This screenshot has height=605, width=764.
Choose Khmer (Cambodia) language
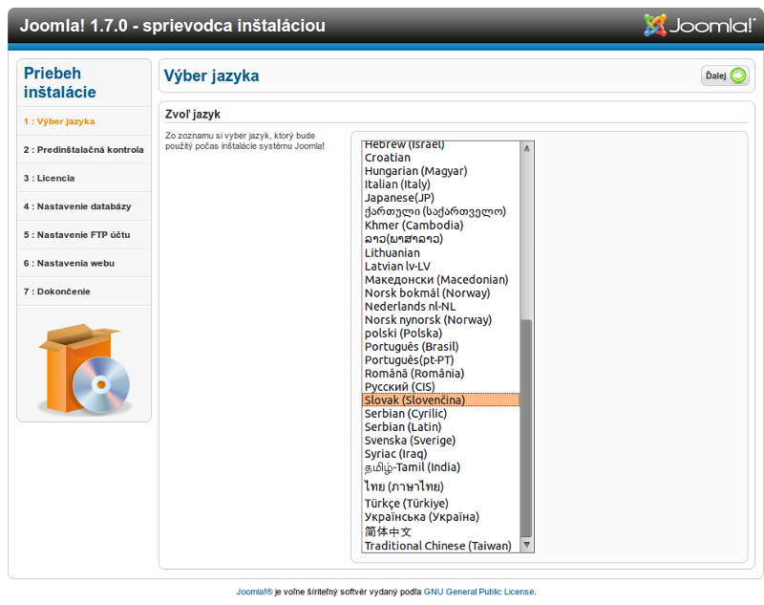click(x=441, y=226)
